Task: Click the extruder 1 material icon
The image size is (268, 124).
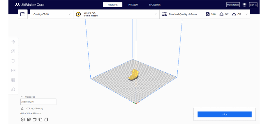Action: pyautogui.click(x=78, y=14)
